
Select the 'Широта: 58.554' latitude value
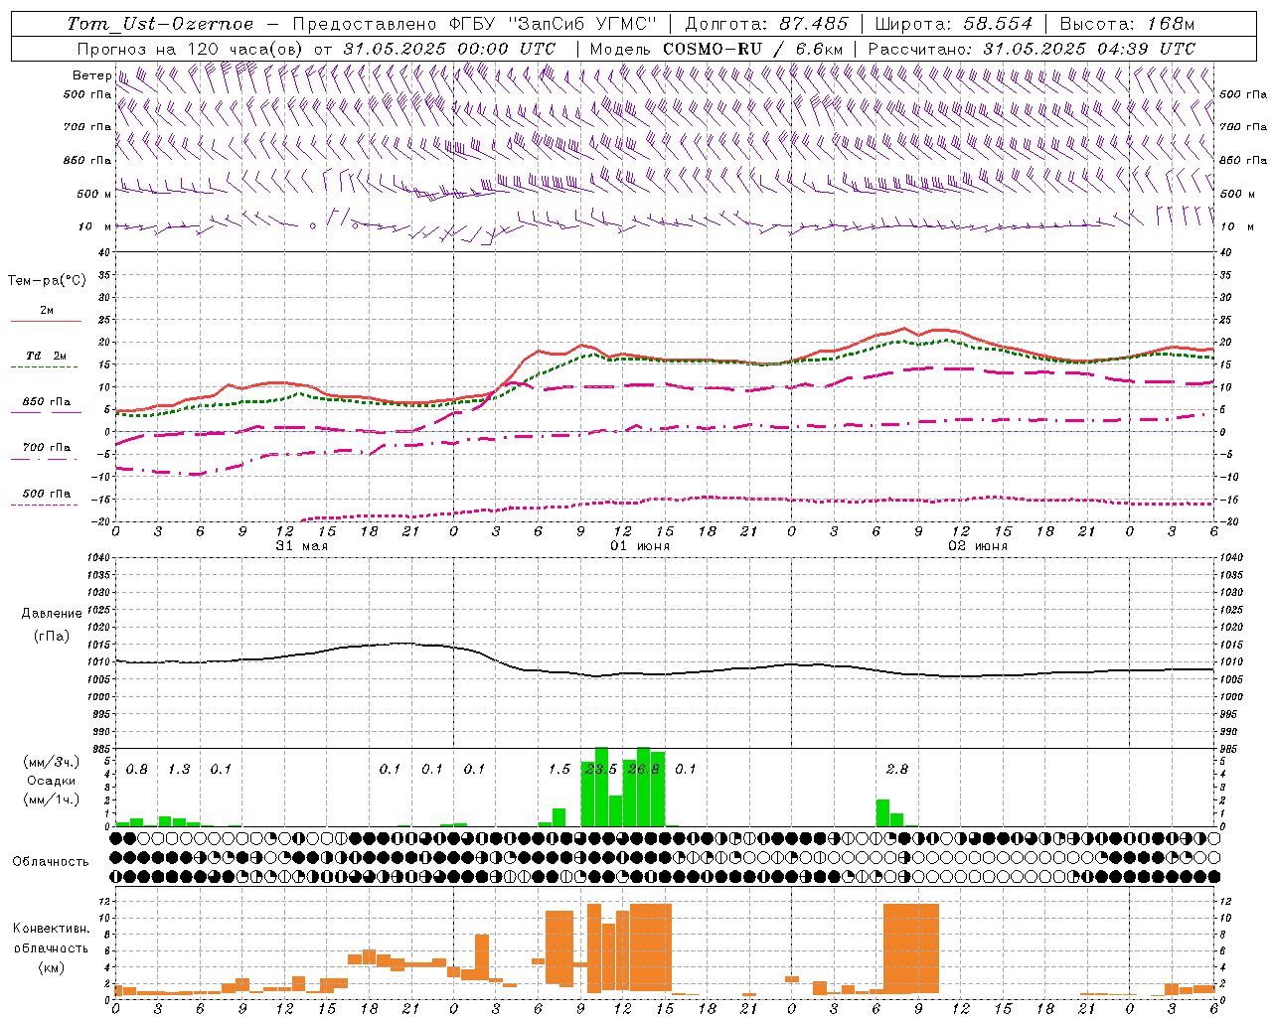coord(953,24)
